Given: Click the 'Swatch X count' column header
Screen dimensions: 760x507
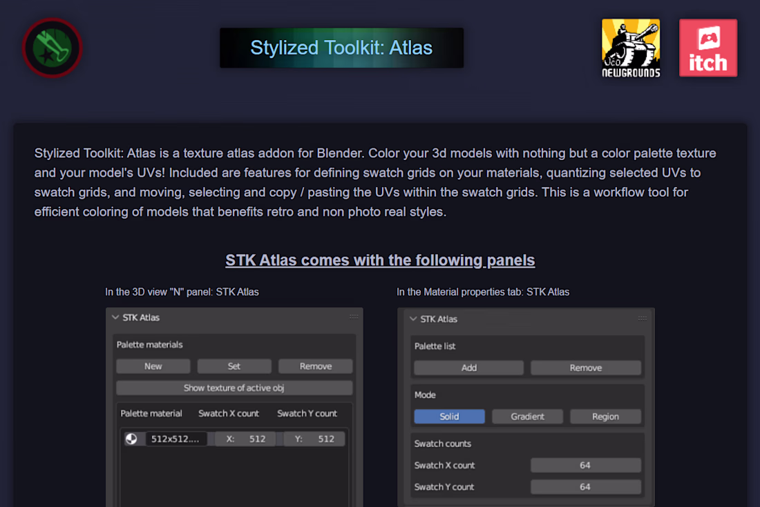Looking at the screenshot, I should pyautogui.click(x=229, y=414).
